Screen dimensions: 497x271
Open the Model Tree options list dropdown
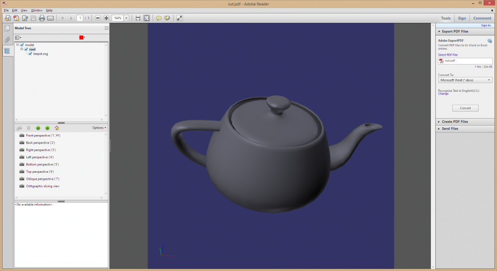coord(18,38)
